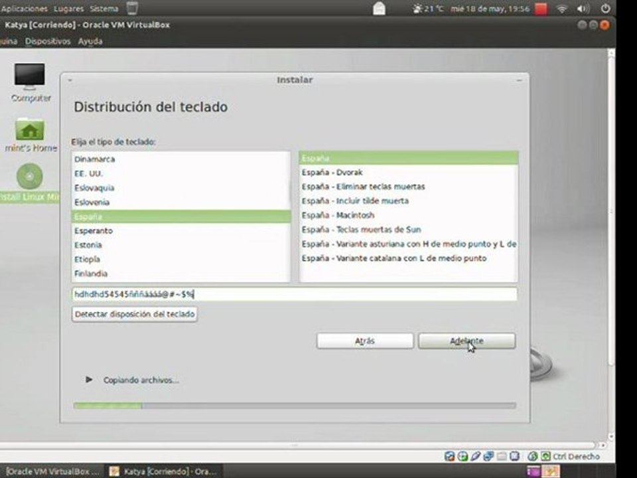Select Eslovaquia in keyboard list
This screenshot has width=637, height=478.
point(181,188)
